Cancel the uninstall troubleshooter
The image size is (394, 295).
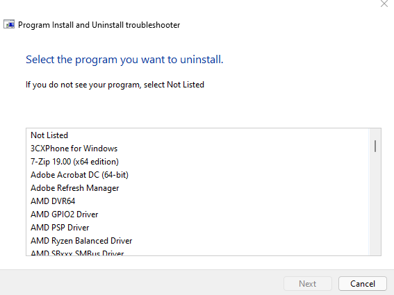[363, 284]
